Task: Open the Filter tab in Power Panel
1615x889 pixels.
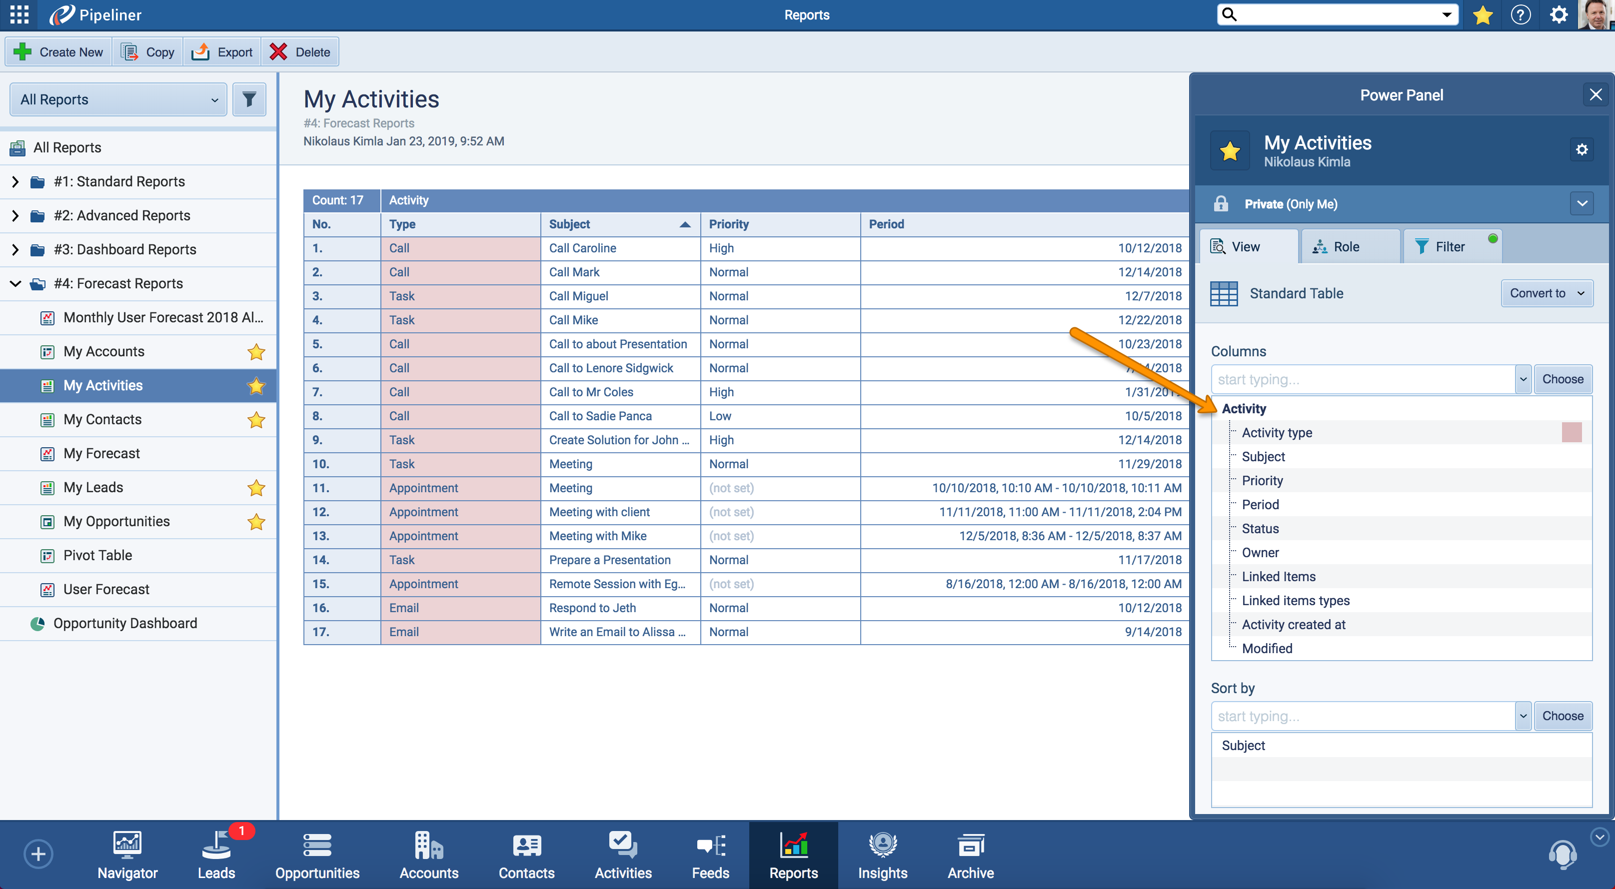Action: pos(1450,246)
